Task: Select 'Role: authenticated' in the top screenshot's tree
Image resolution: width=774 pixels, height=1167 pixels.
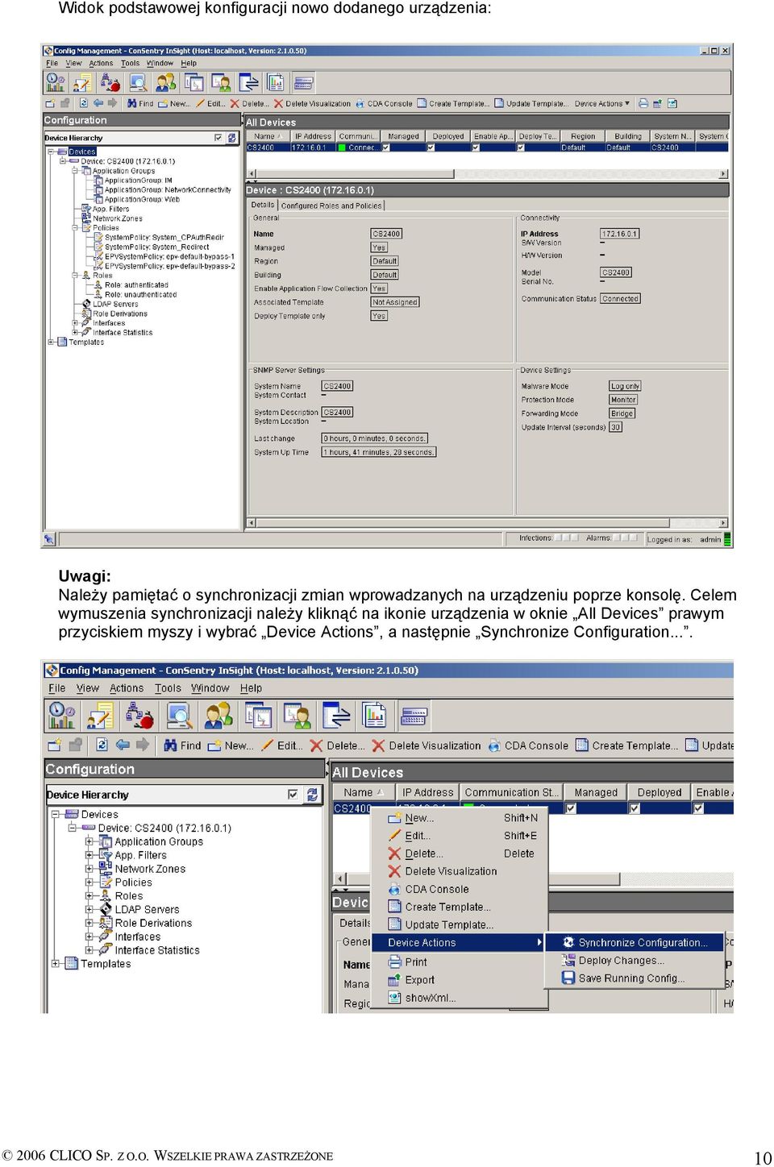Action: pyautogui.click(x=136, y=285)
